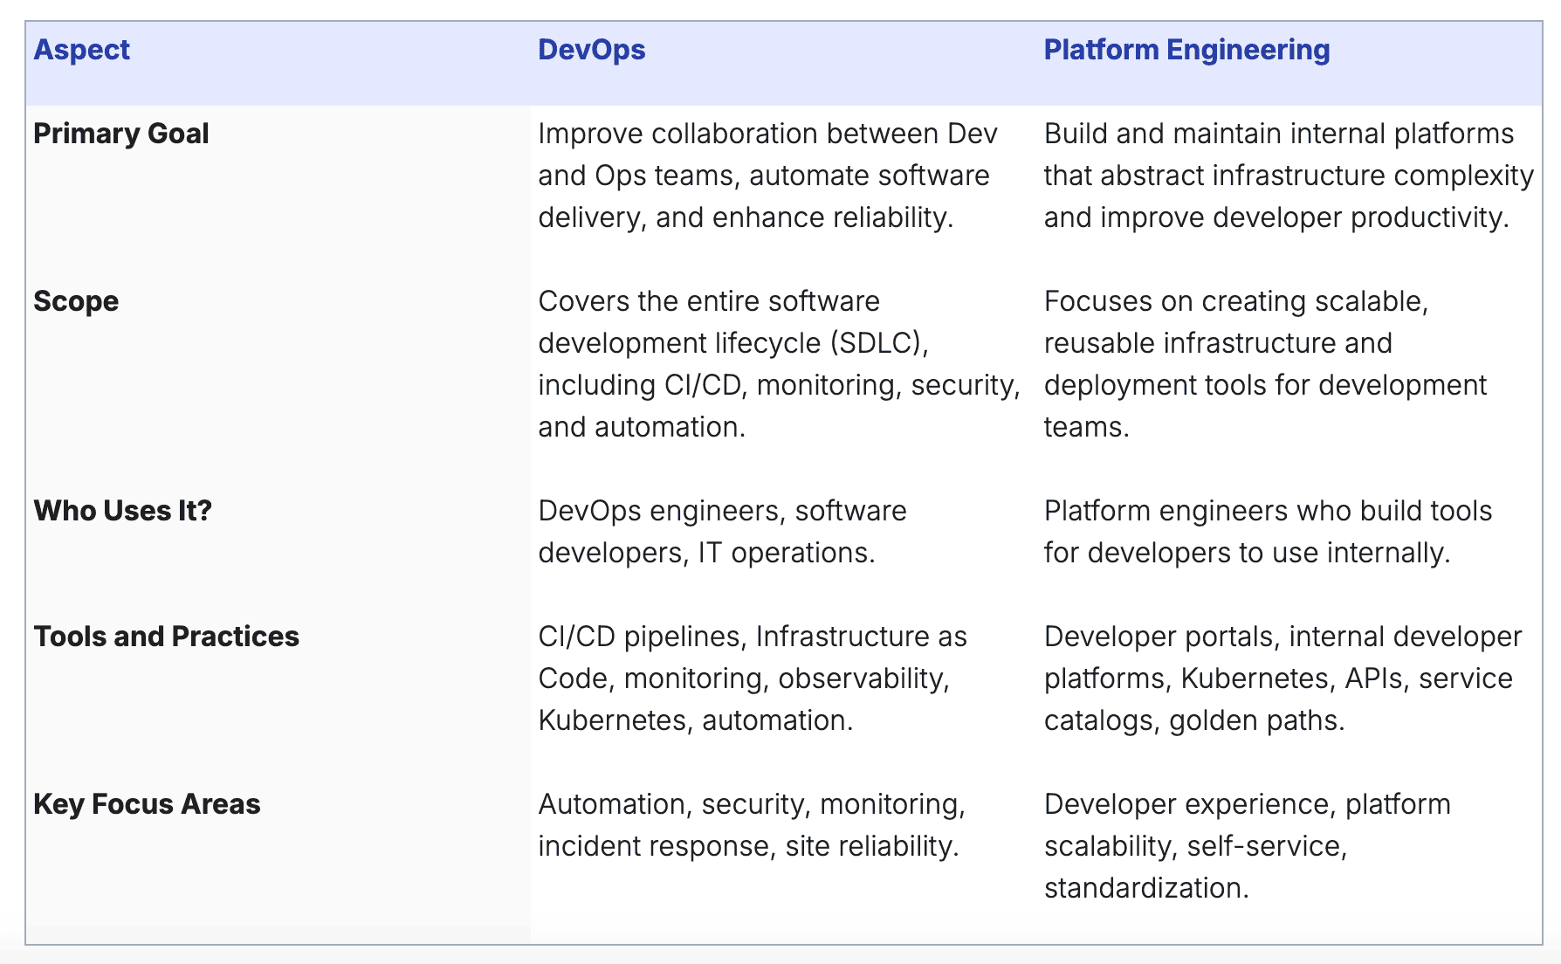Click the DevOps Primary Goal description cell
The width and height of the screenshot is (1561, 964).
click(768, 175)
